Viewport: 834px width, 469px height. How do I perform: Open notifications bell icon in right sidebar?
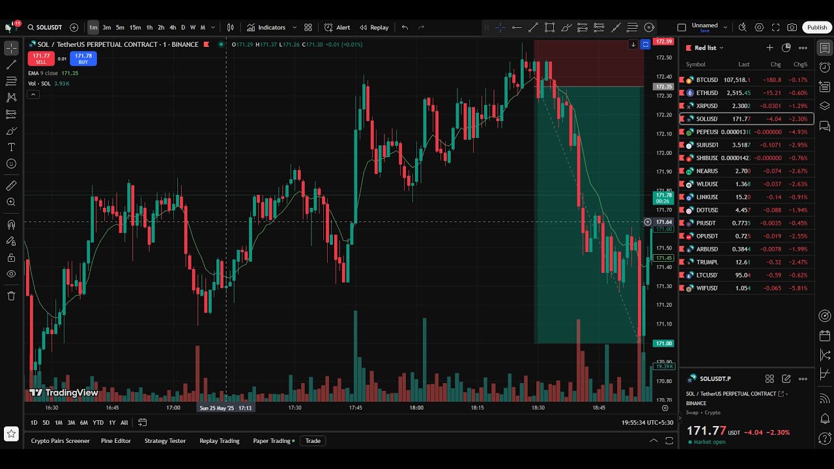pyautogui.click(x=825, y=418)
